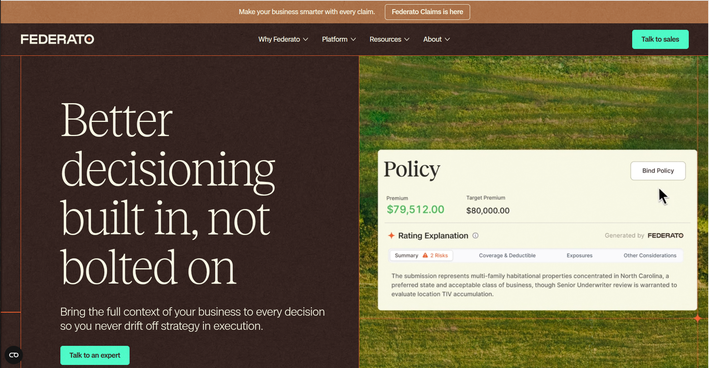The image size is (709, 368).
Task: Select the Summary tab
Action: point(421,255)
